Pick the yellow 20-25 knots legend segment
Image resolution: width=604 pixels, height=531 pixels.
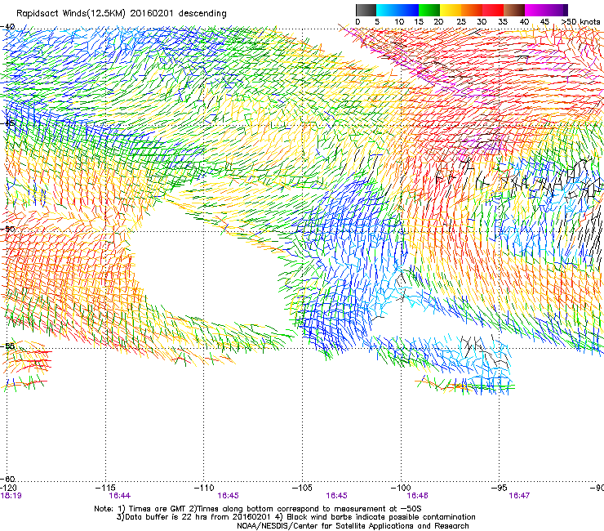(x=451, y=10)
